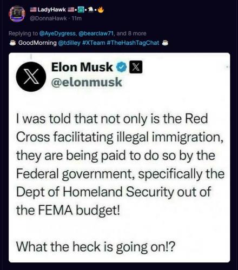The height and width of the screenshot is (270, 238).
Task: Open the @AyeDygress mention
Action: coord(57,33)
